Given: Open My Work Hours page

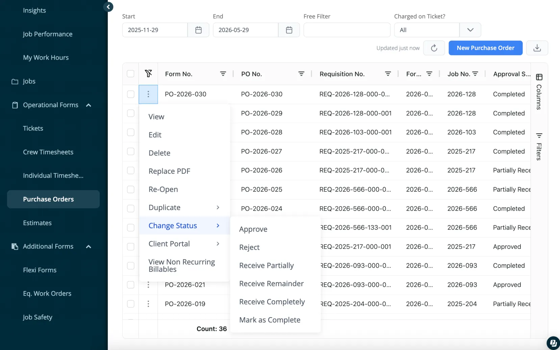Looking at the screenshot, I should pos(46,58).
